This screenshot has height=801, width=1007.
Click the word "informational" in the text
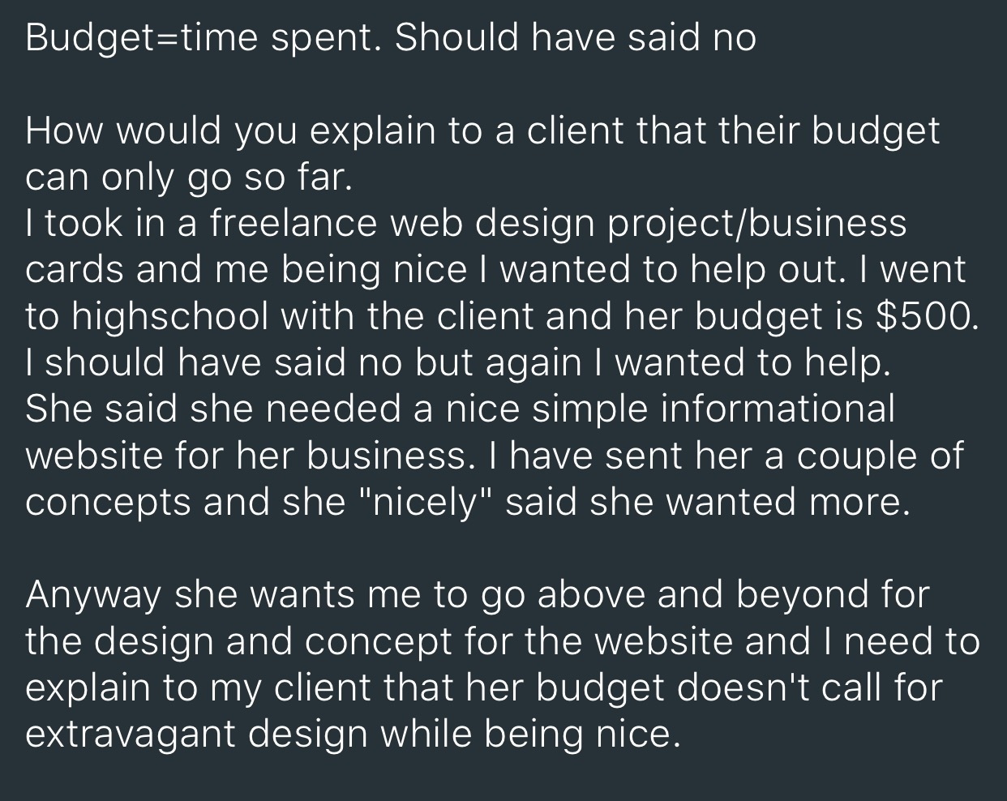[778, 409]
